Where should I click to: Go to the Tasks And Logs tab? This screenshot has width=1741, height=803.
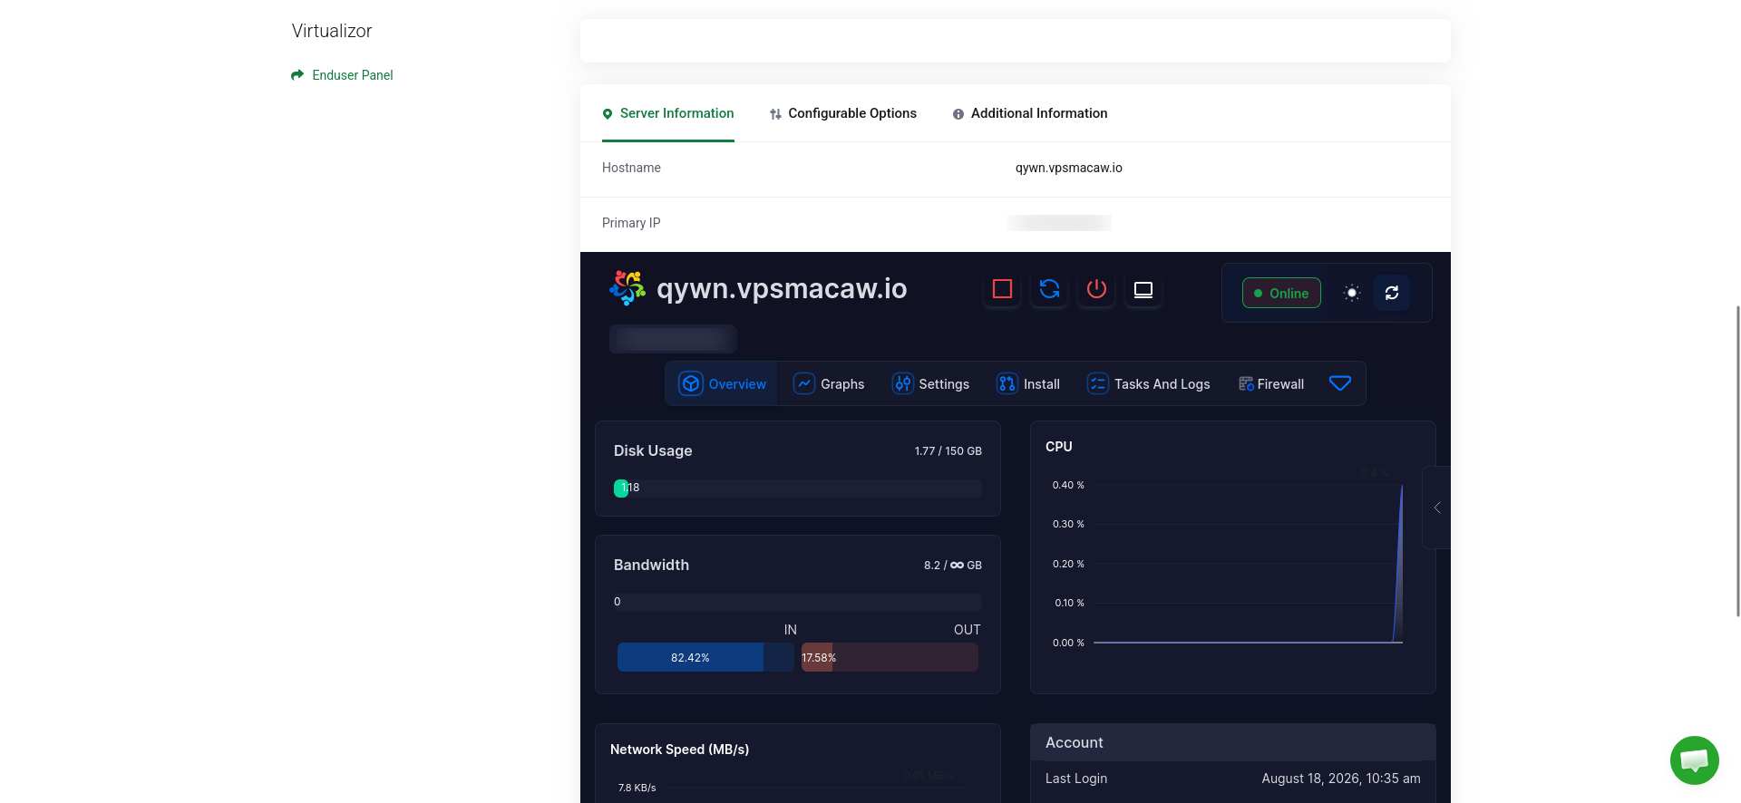pyautogui.click(x=1148, y=383)
